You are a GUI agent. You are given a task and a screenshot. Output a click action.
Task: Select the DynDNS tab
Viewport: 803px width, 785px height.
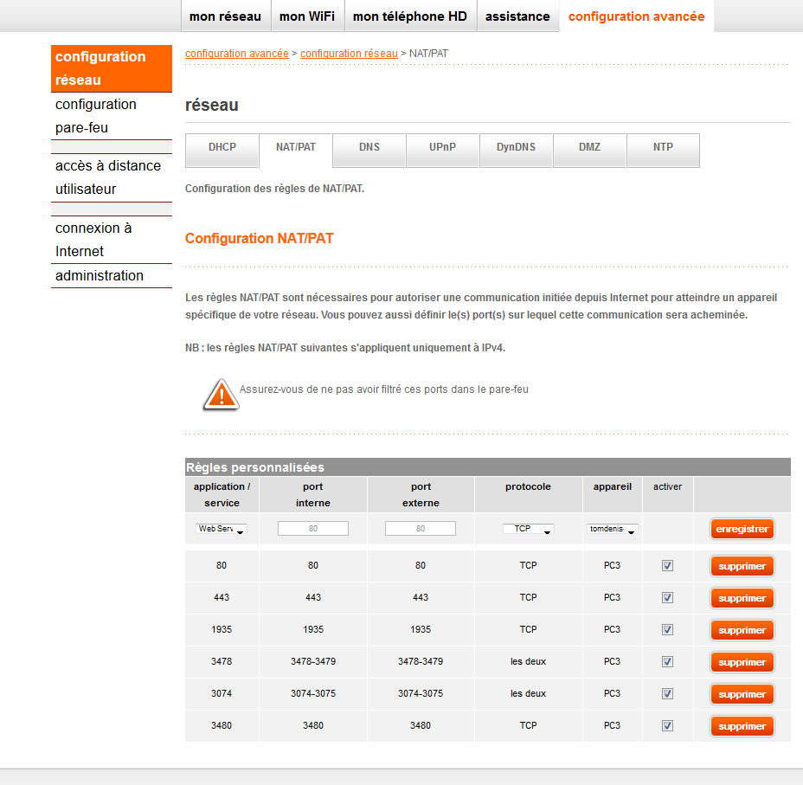(516, 148)
